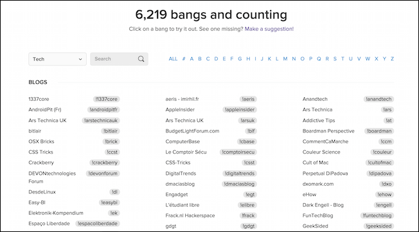Screen dimensions: 419x232
Task: Click the !ars bang tag
Action: 388,110
